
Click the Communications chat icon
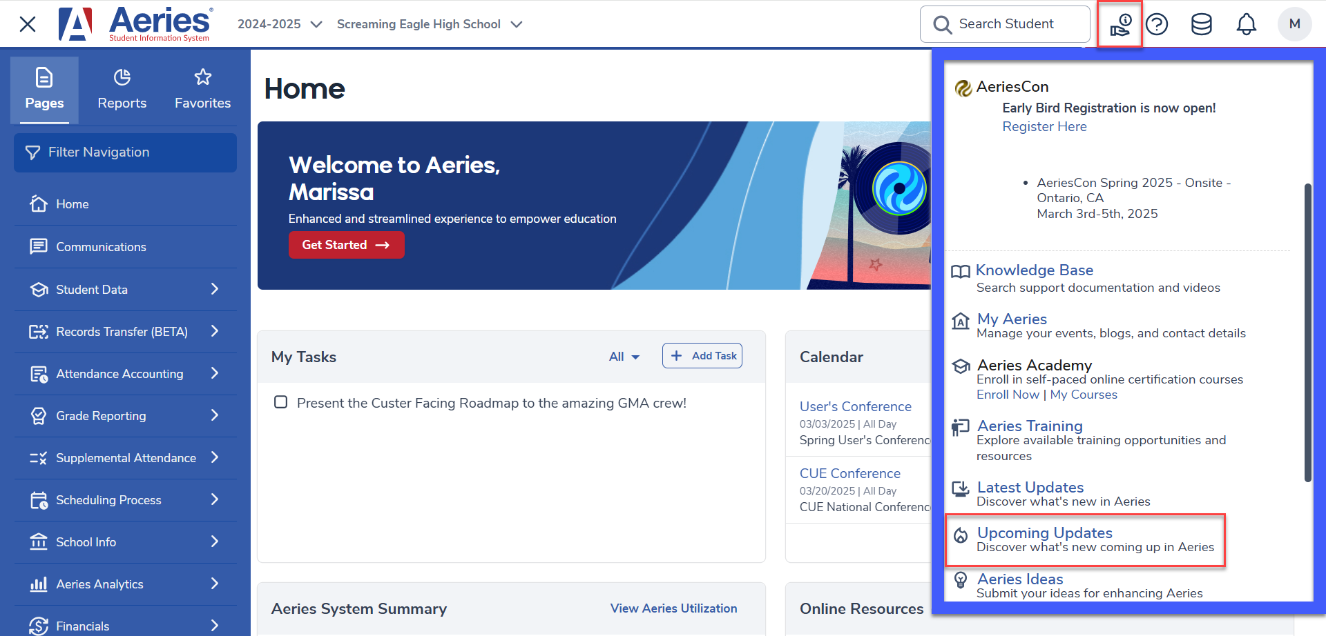[x=39, y=246]
